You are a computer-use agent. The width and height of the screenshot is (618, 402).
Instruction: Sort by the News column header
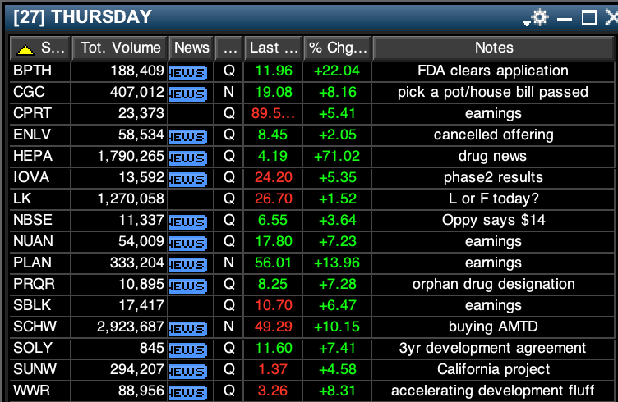click(191, 48)
